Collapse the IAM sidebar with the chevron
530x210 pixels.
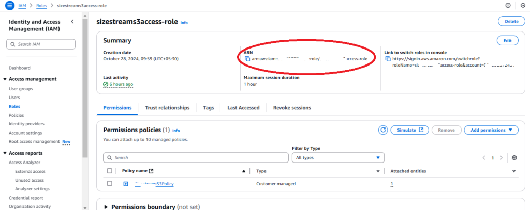pyautogui.click(x=72, y=22)
